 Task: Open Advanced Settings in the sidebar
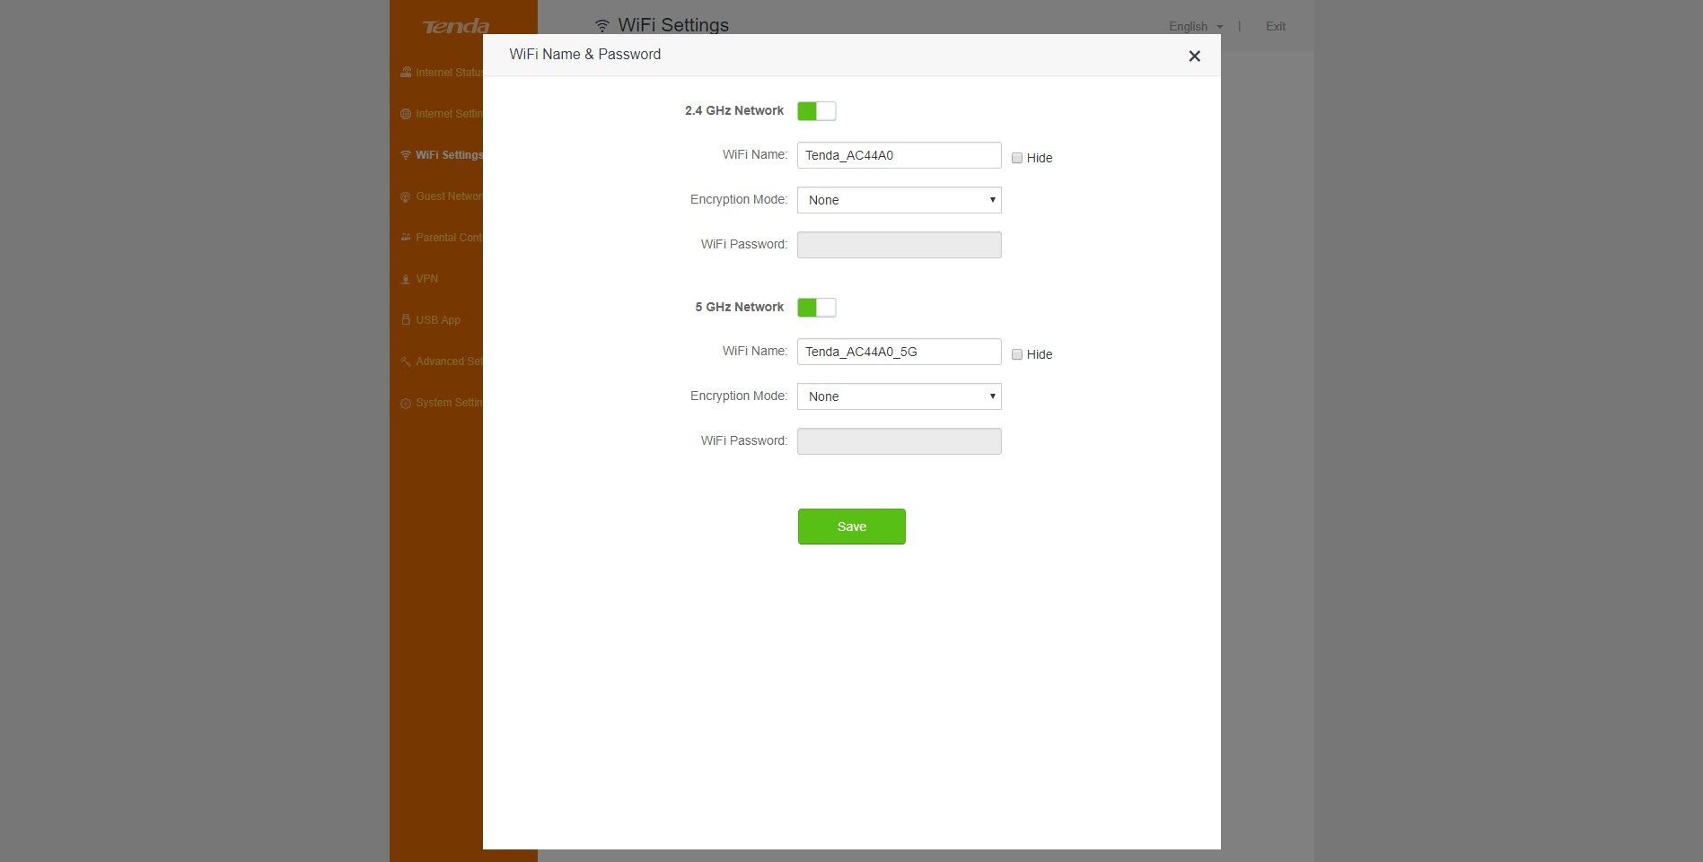click(441, 361)
